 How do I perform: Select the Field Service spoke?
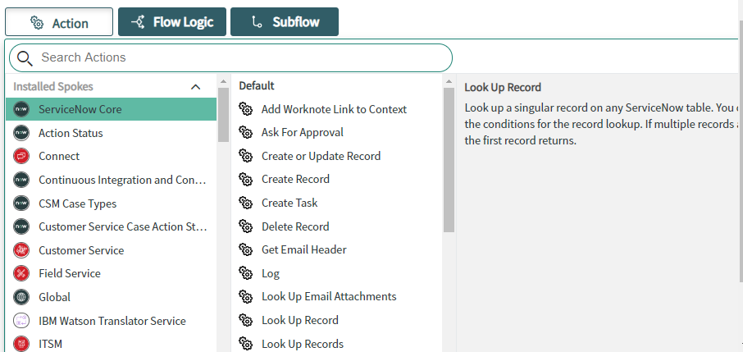coord(111,273)
